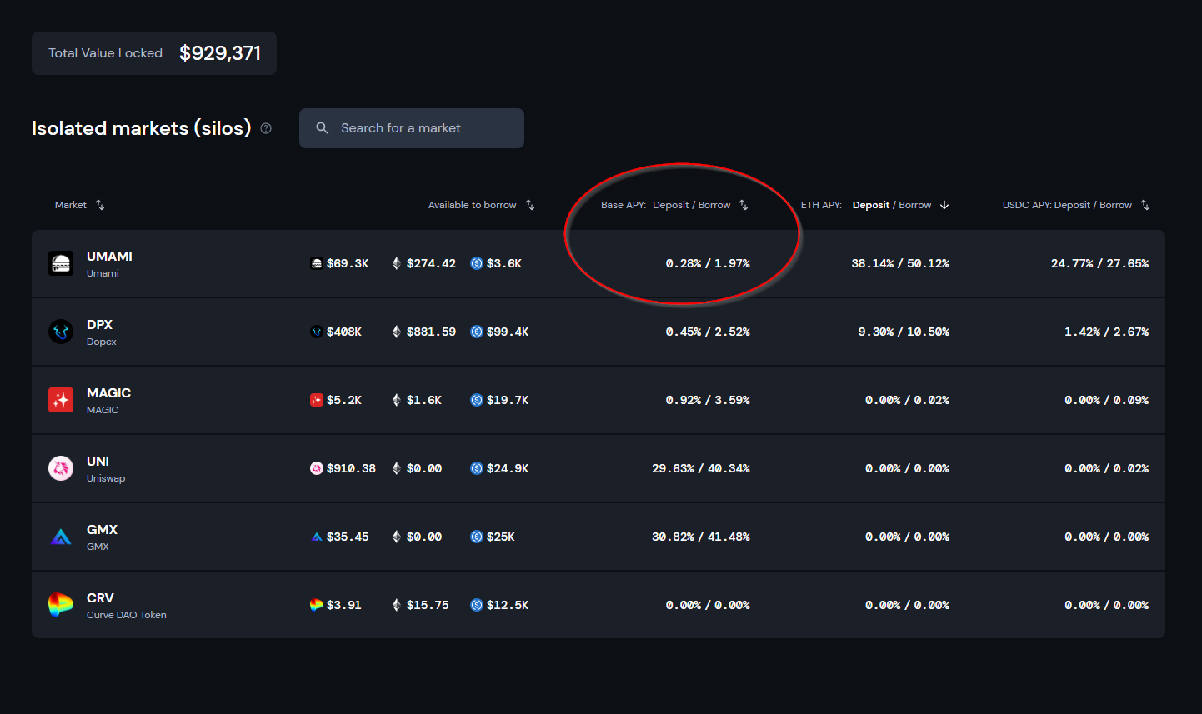Click MAGIC ETH APY 0.00% / 0.02%
The width and height of the screenshot is (1202, 714).
coord(907,400)
